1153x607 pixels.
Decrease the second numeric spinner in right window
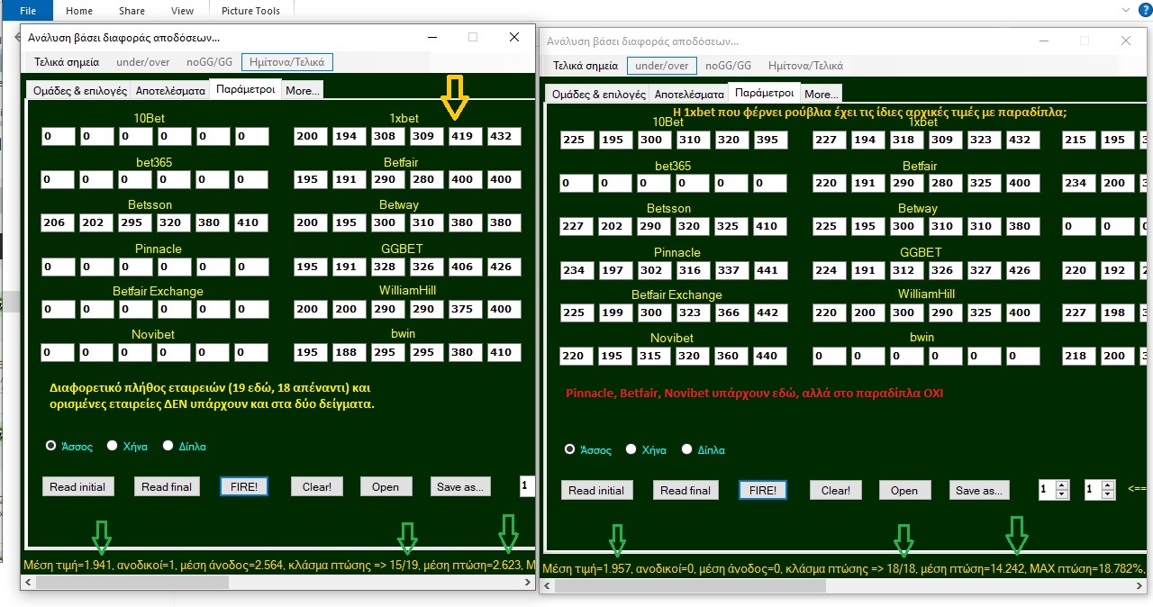coord(1107,494)
